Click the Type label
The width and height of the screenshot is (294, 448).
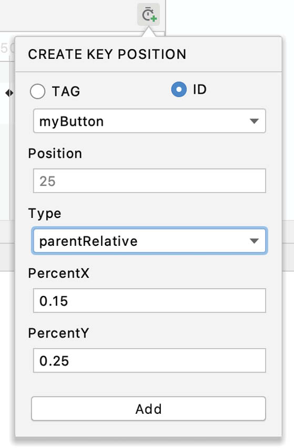45,214
